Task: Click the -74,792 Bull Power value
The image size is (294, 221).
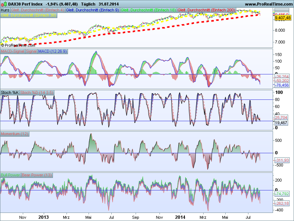Action: [282, 194]
